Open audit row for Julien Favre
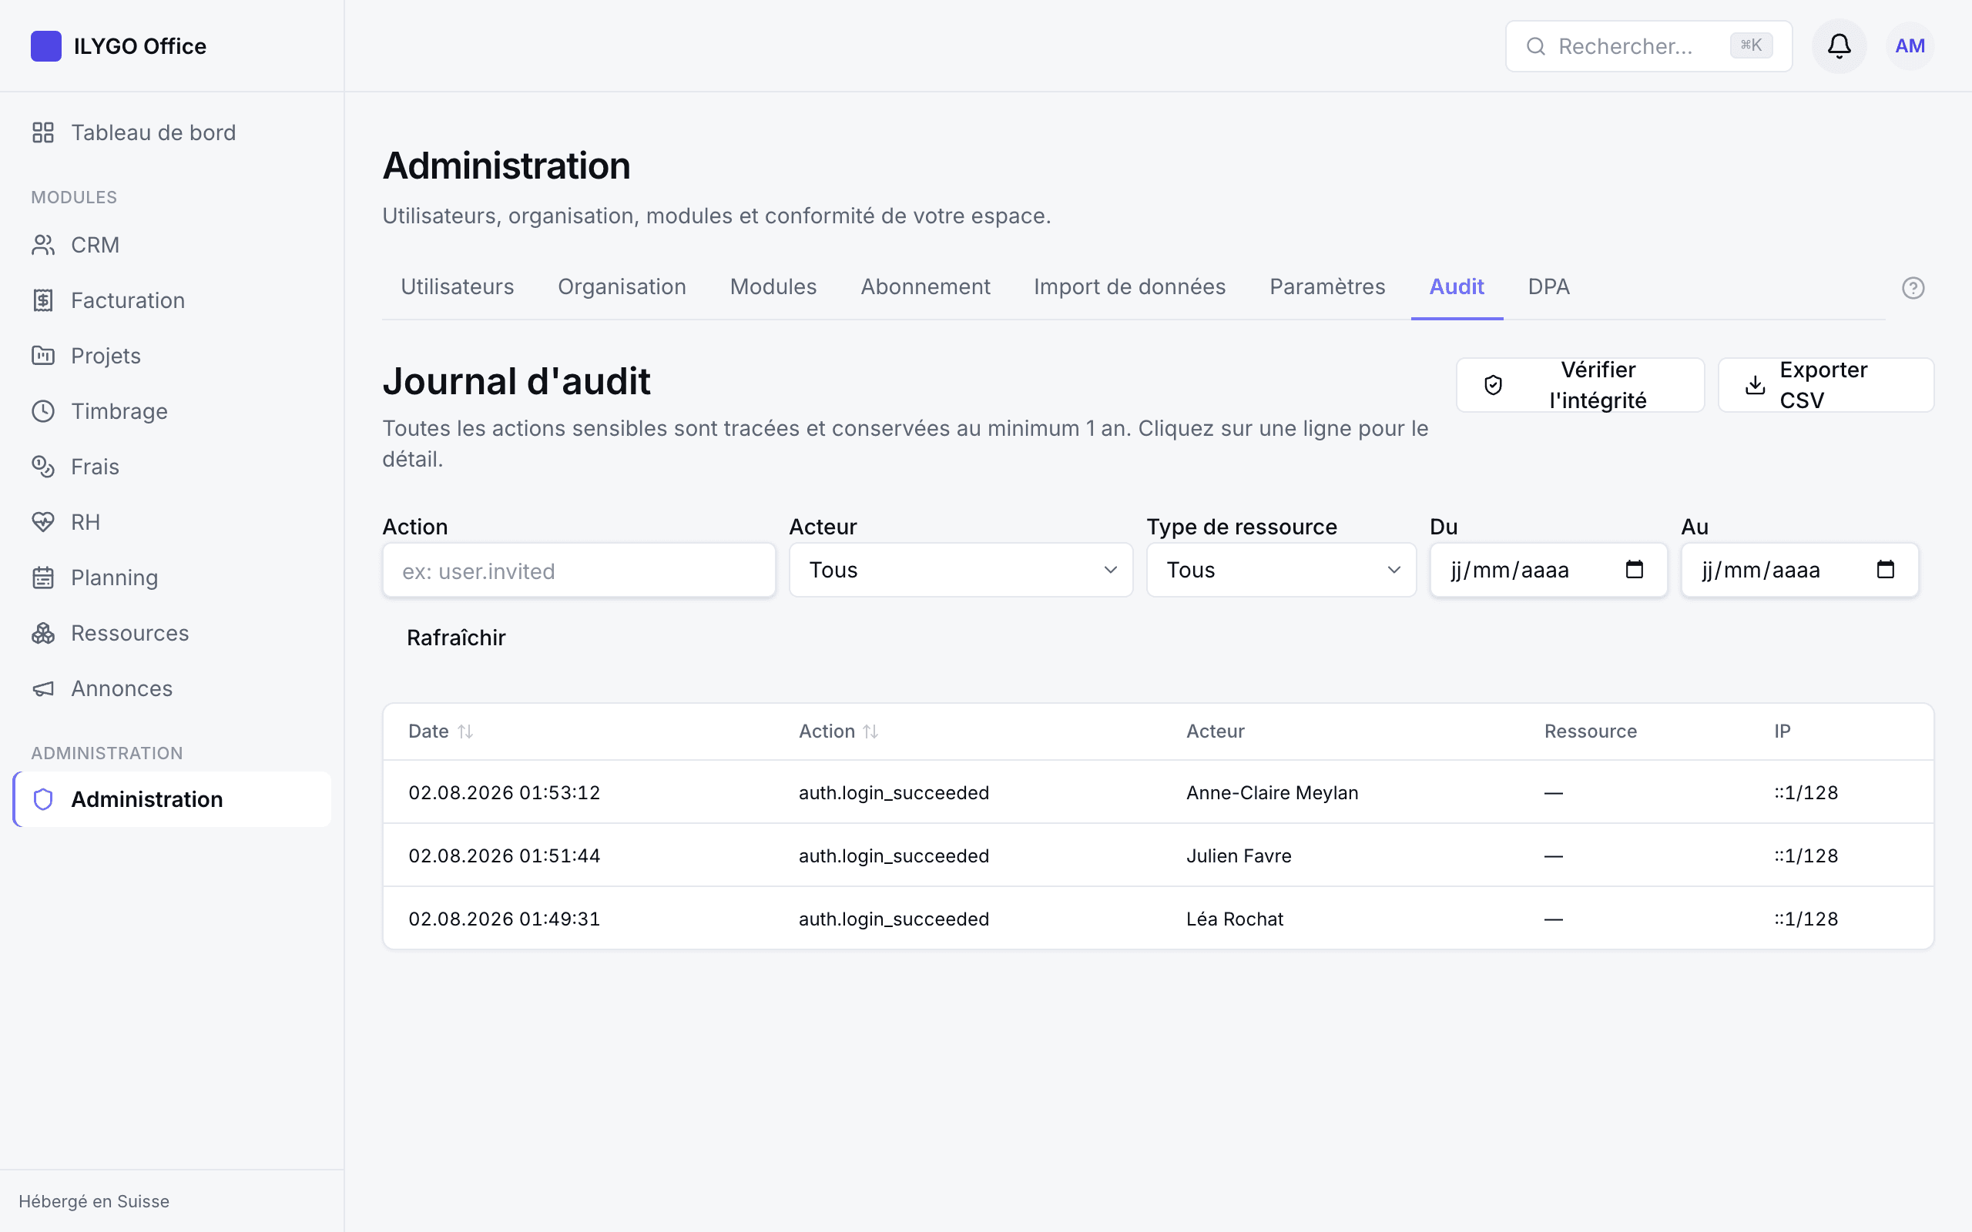Screen dimensions: 1972x1232 point(1158,855)
